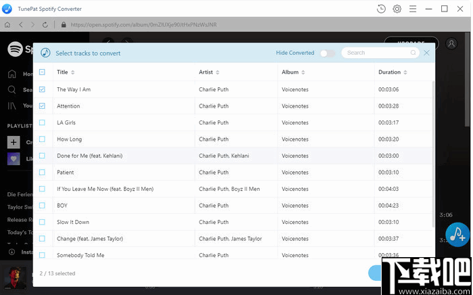Open the Spotify user profile icon
This screenshot has width=473, height=295.
click(x=451, y=43)
